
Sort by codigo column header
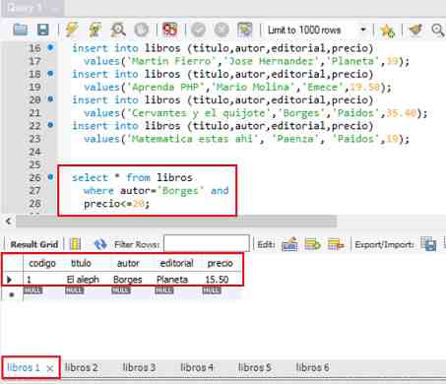pyautogui.click(x=42, y=263)
